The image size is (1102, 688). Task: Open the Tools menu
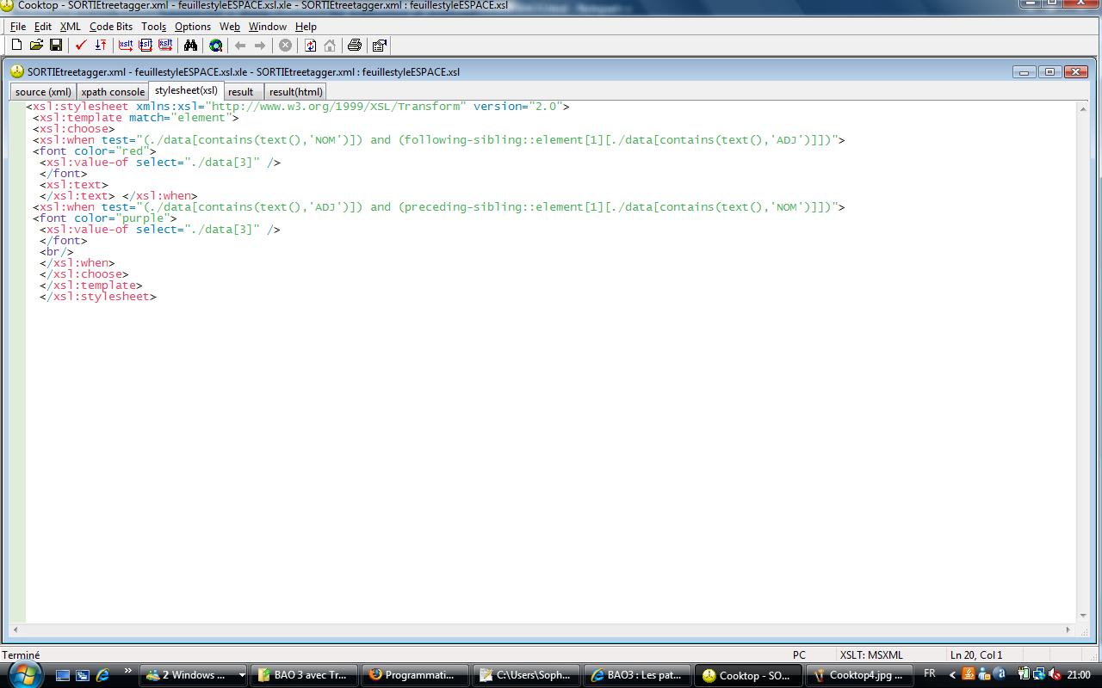(154, 27)
